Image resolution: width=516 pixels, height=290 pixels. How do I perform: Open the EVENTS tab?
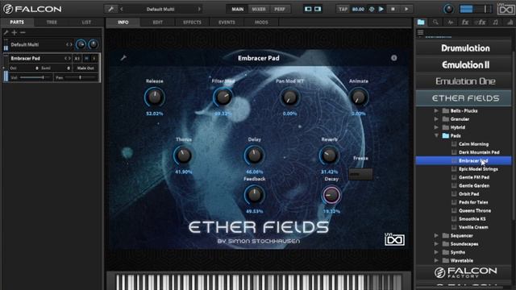(x=227, y=22)
